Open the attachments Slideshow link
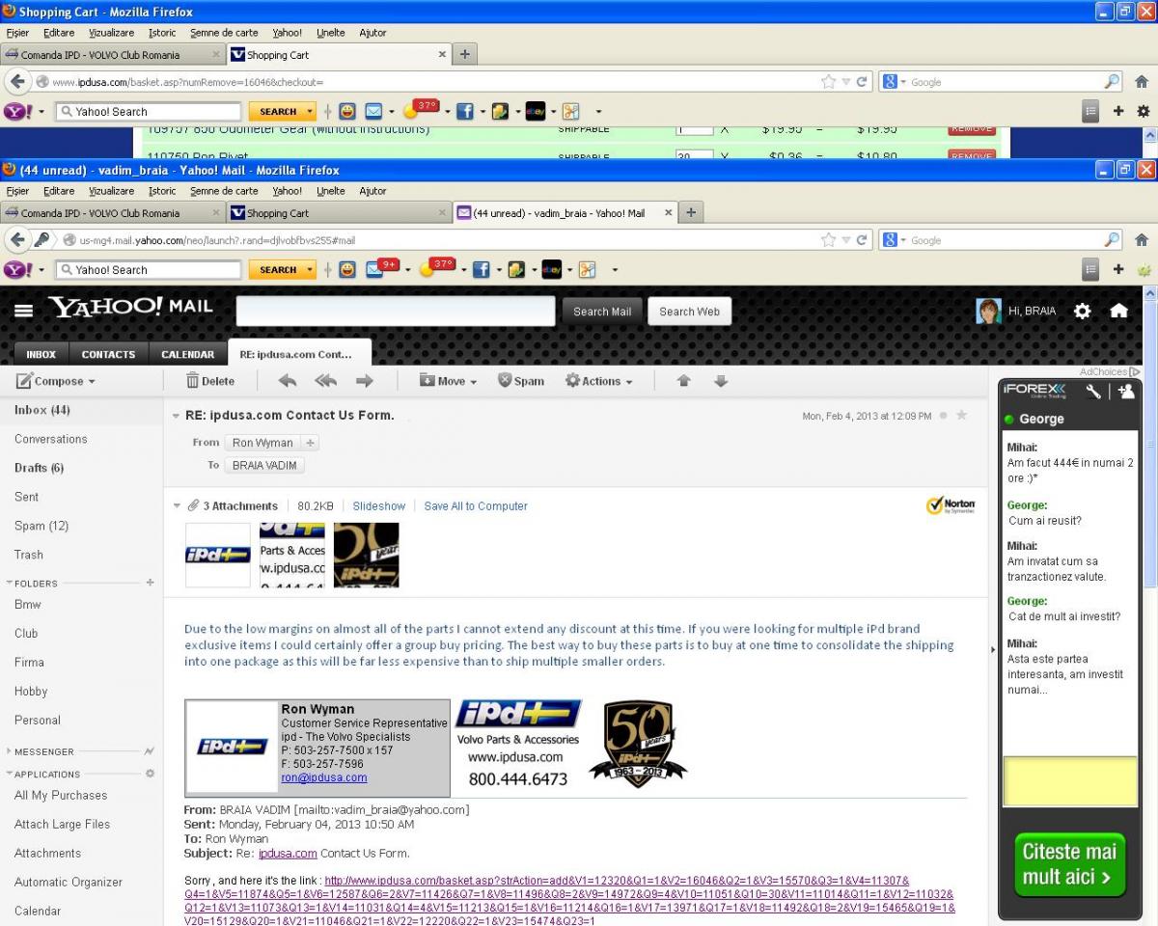Viewport: 1158px width, 926px height. (379, 505)
